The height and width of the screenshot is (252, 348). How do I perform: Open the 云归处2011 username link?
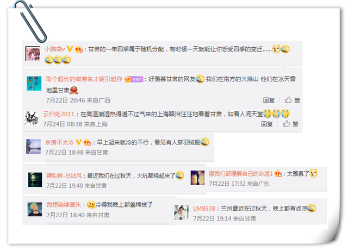point(59,114)
